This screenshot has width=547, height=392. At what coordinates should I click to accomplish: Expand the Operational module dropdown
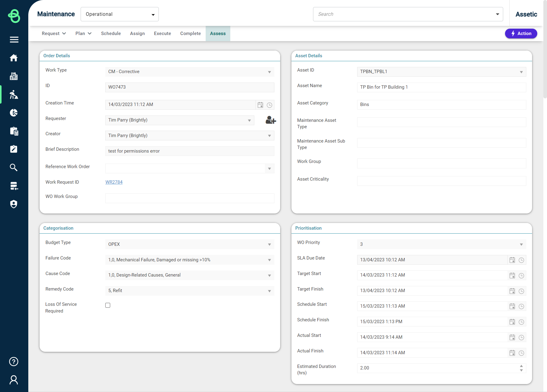tap(153, 14)
